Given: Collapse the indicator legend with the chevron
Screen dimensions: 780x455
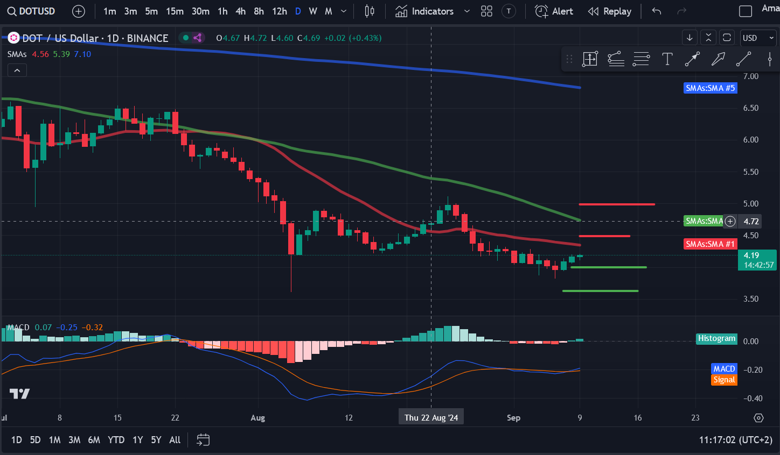Looking at the screenshot, I should pyautogui.click(x=17, y=70).
